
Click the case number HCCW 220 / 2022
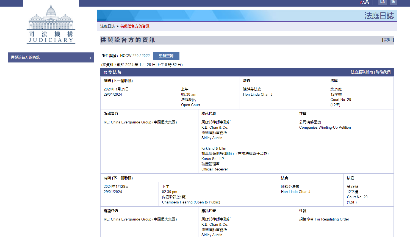[135, 56]
